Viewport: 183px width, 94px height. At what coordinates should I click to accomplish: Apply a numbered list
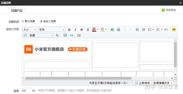(158, 30)
